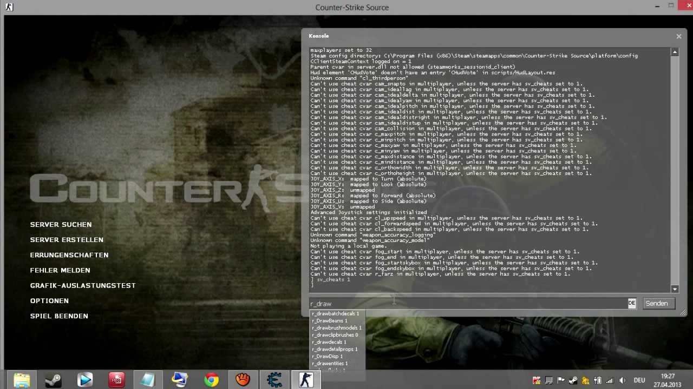Open File Explorer from the taskbar

coord(22,380)
